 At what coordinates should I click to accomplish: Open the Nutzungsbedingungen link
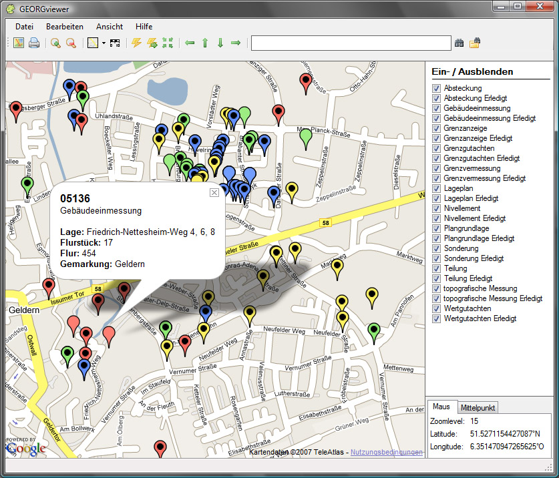click(387, 453)
